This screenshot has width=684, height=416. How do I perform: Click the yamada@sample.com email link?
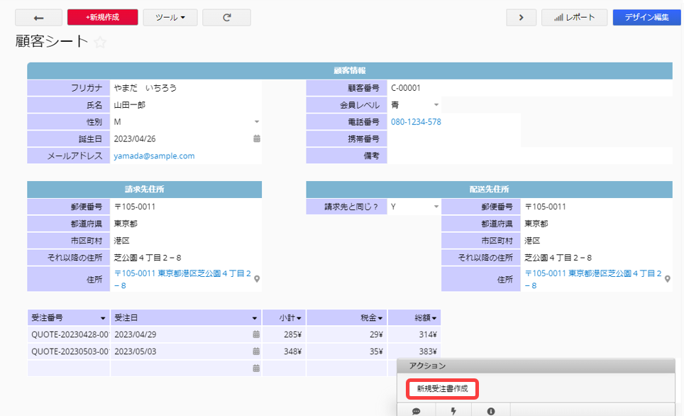(x=154, y=156)
